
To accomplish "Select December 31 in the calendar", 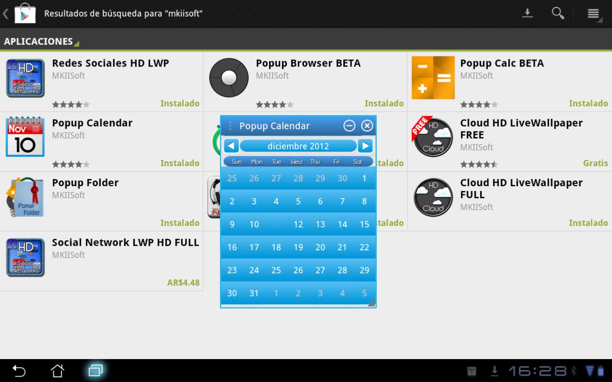I will coord(254,293).
